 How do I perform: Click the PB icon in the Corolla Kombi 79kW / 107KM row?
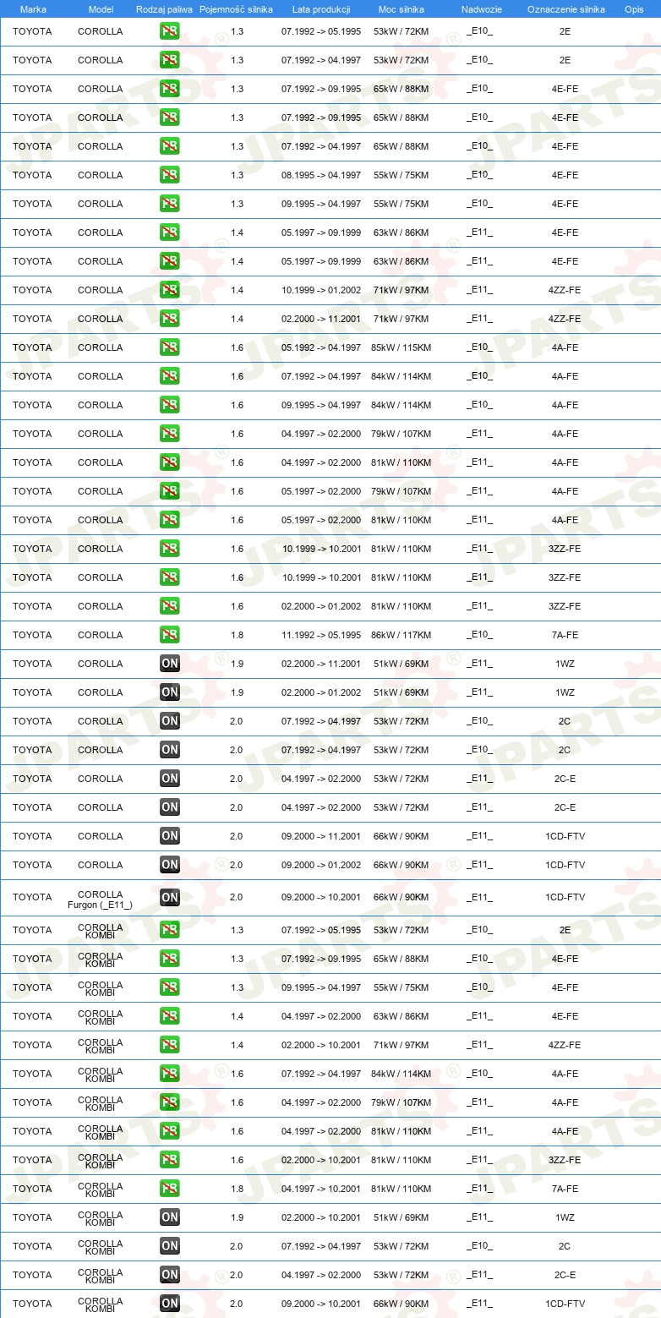coord(169,1102)
